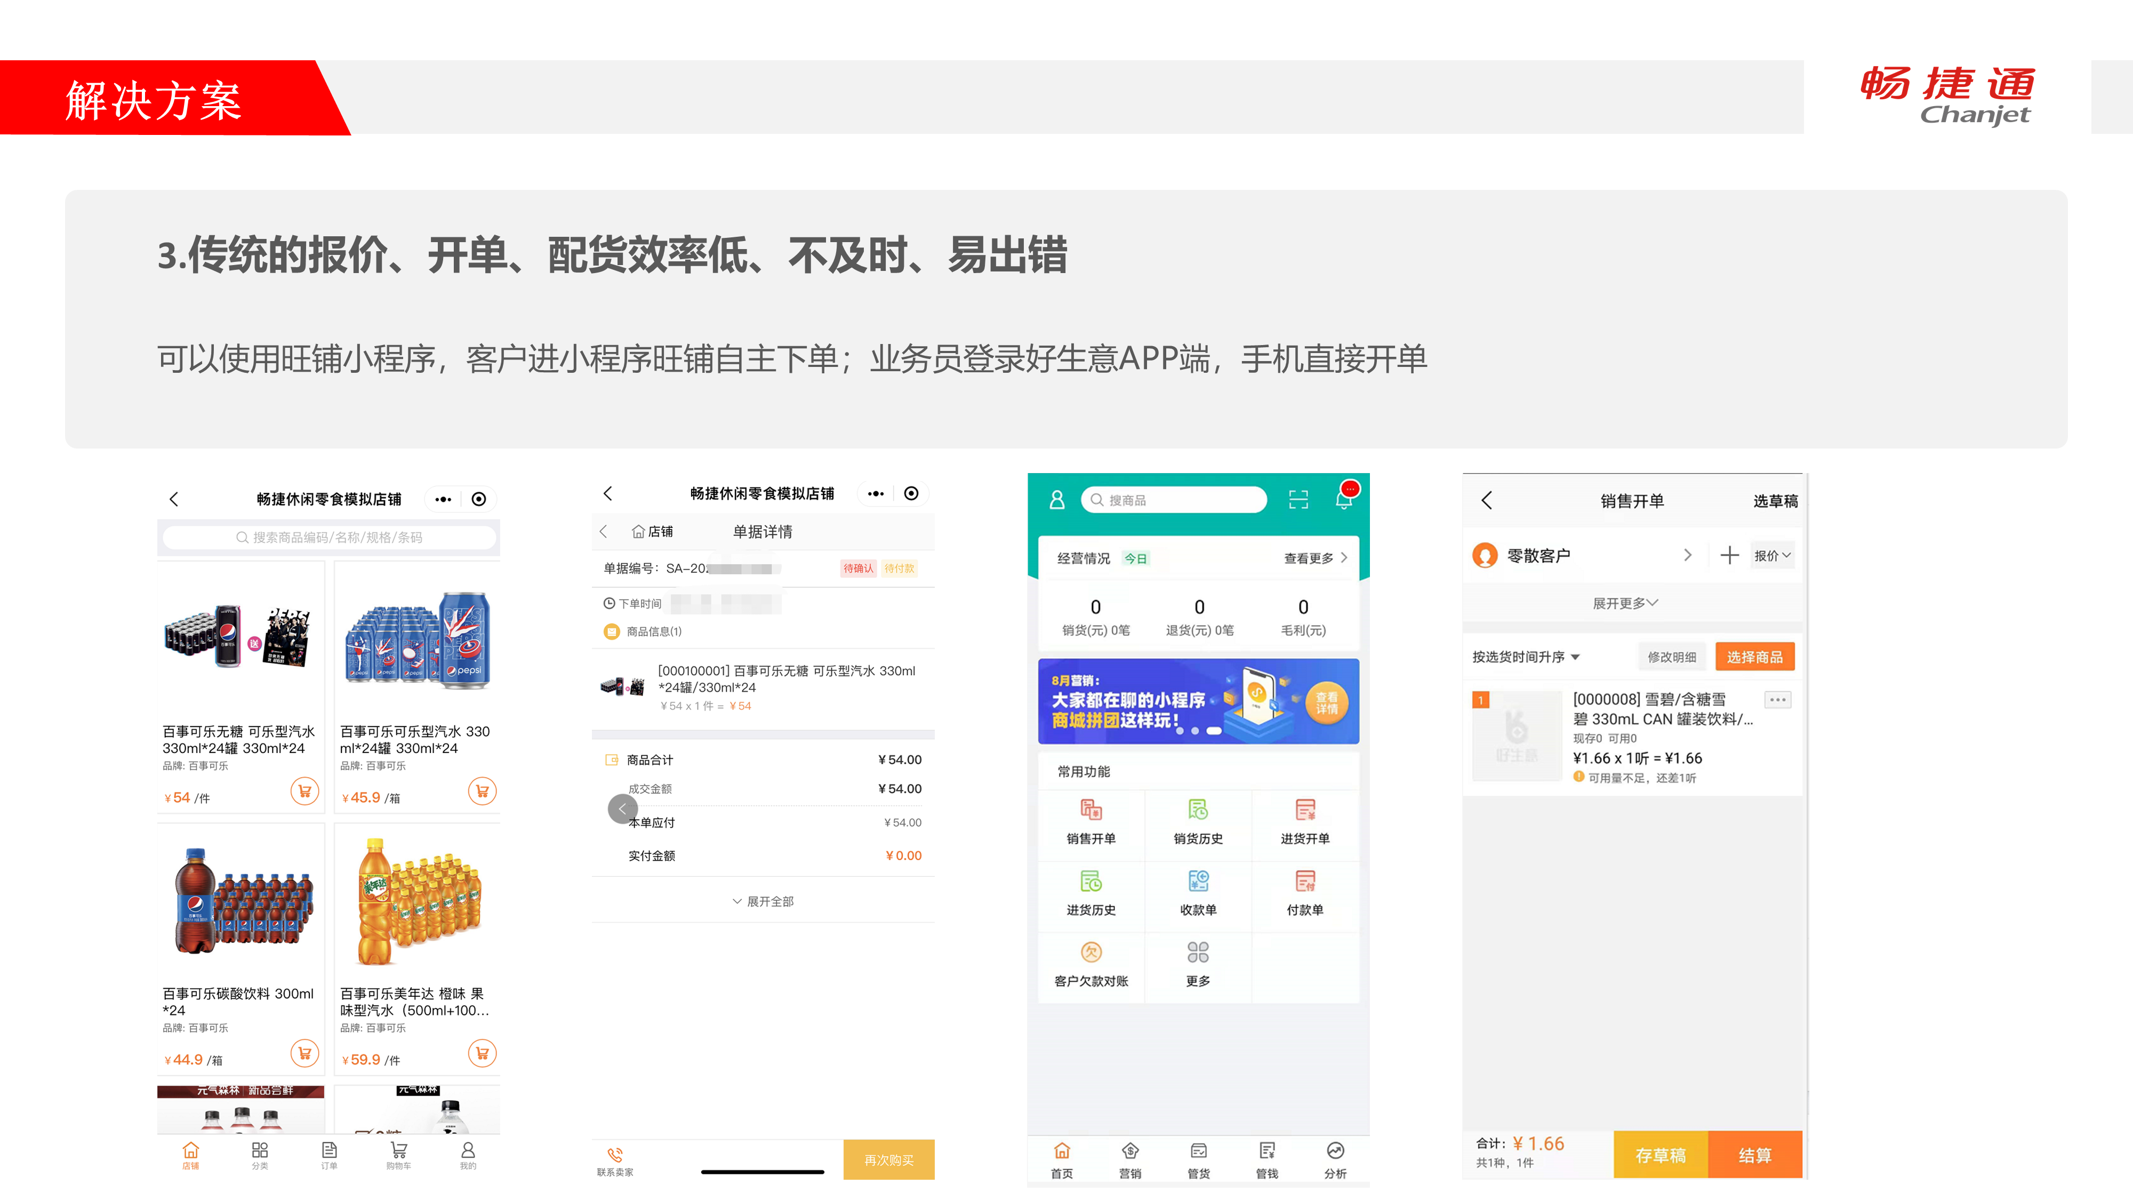Click the 客户欠款对账 icon
2133x1200 pixels.
[x=1090, y=953]
